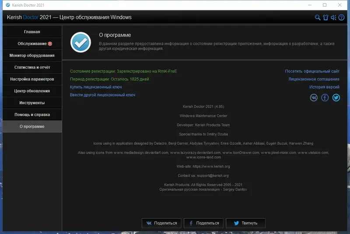The height and width of the screenshot is (234, 350).
Task: Open История версий link
Action: (x=324, y=87)
